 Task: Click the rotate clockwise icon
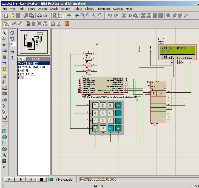12,33
